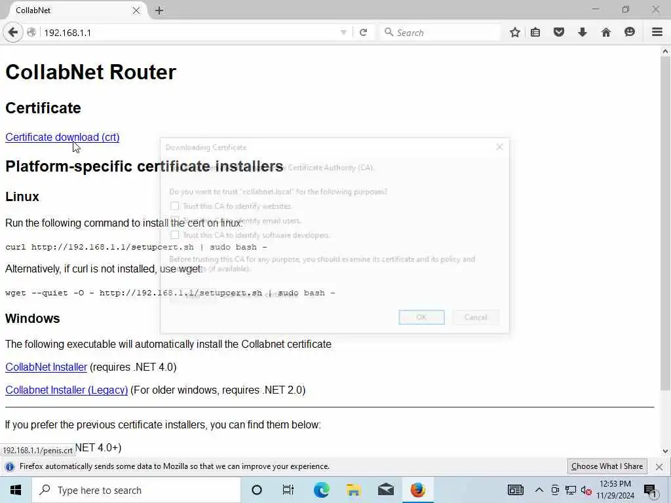This screenshot has height=503, width=671.
Task: Click the Choose What I Share button
Action: [607, 466]
